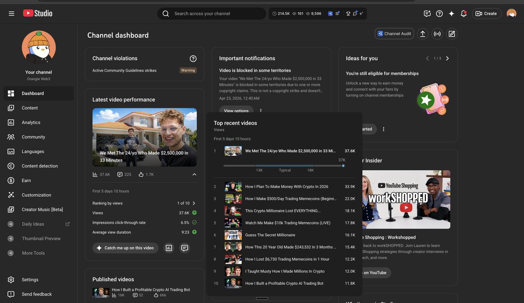Click the list icon in the stats bar

coord(337,13)
